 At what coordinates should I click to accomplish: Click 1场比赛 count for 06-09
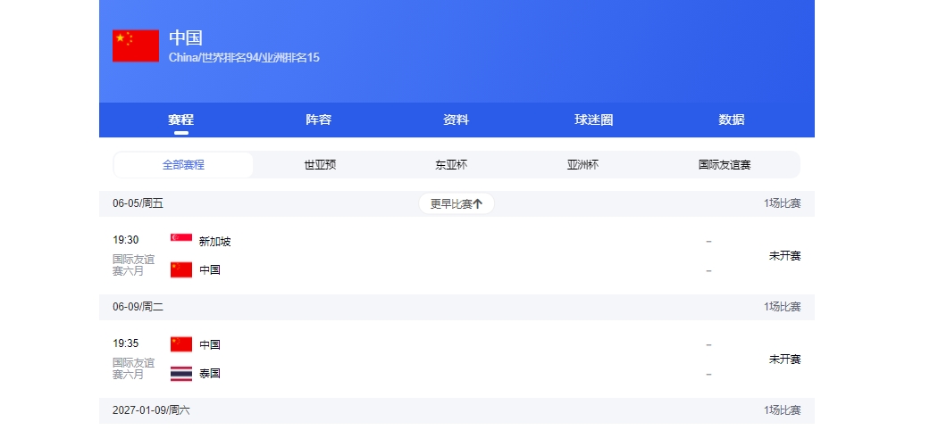783,307
